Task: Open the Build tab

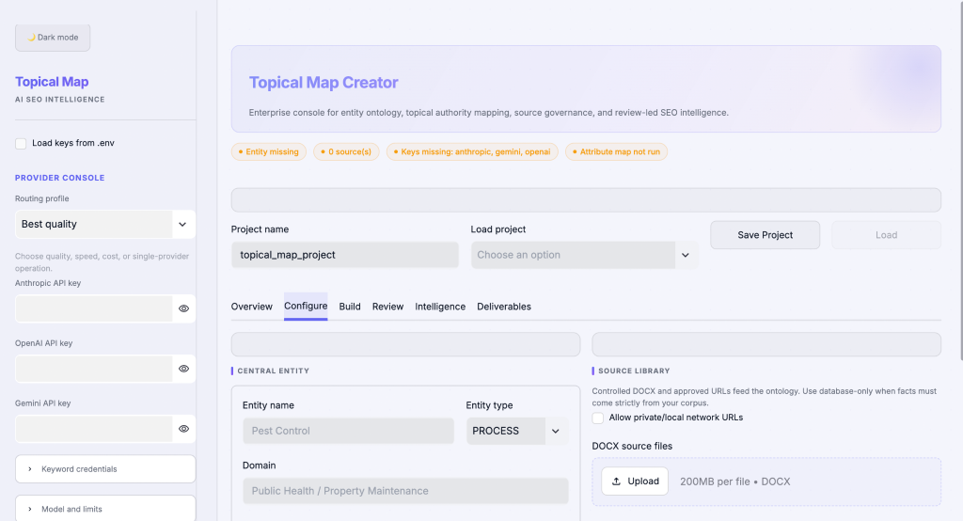Action: (350, 307)
